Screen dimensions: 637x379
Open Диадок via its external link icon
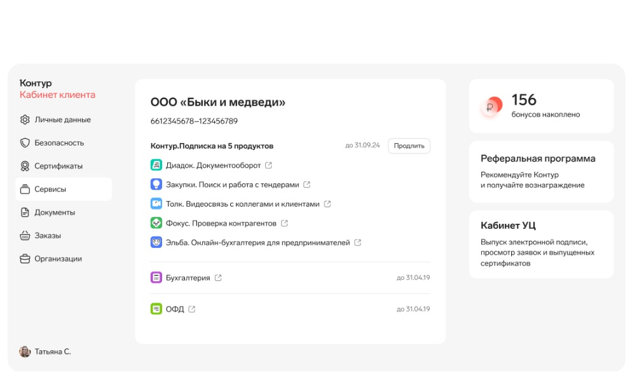pos(268,165)
